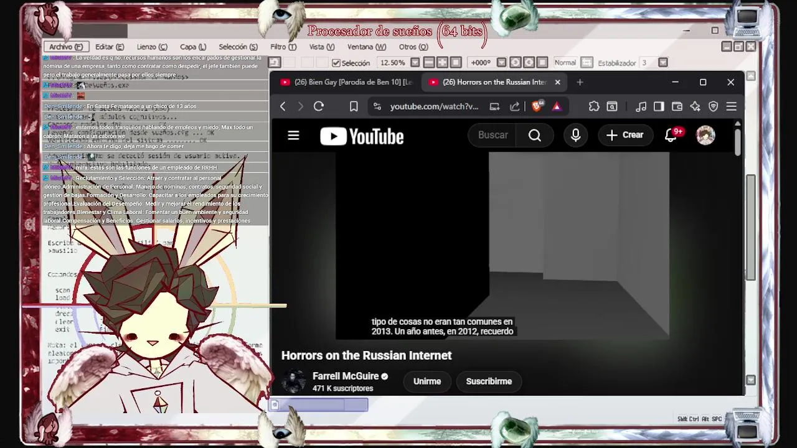Open the Editar menu
The image size is (797, 448).
(110, 47)
